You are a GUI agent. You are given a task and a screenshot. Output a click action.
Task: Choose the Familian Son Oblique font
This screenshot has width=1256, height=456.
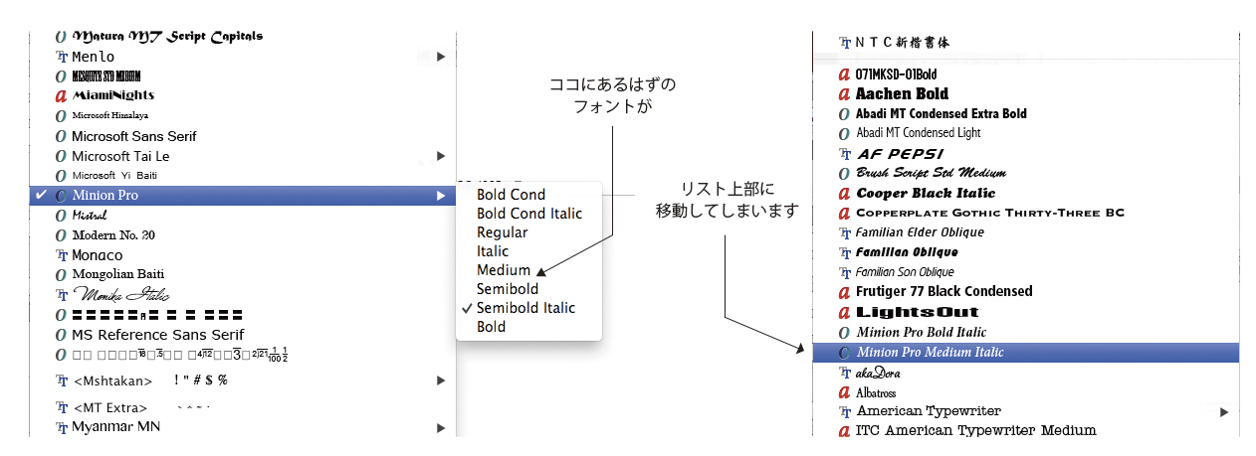(905, 272)
